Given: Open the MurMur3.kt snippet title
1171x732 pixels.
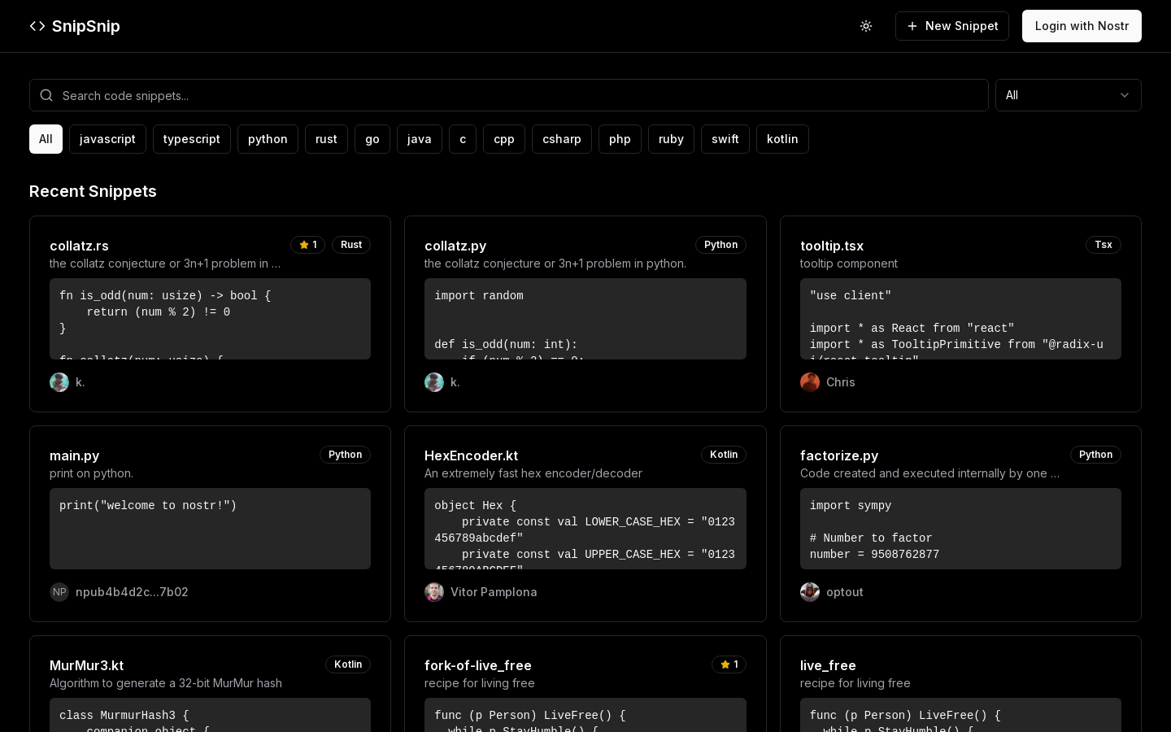Looking at the screenshot, I should point(87,665).
